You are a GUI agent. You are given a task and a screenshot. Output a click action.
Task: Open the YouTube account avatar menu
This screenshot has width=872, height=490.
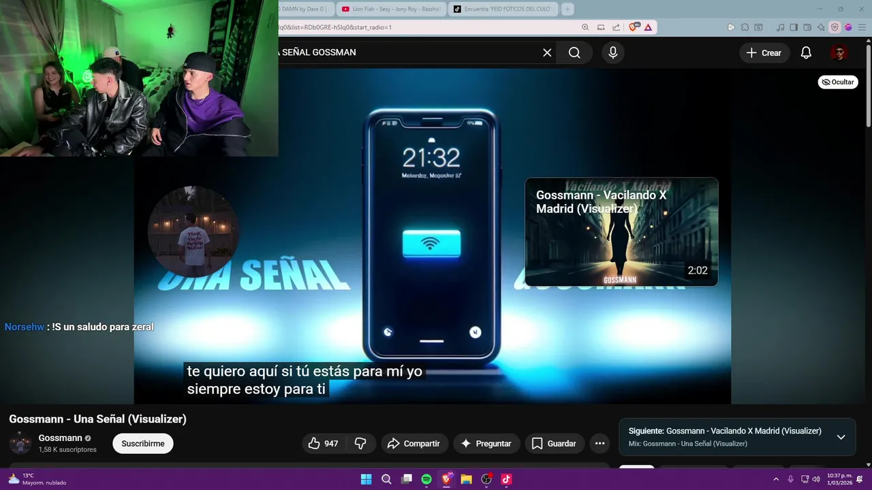pyautogui.click(x=839, y=52)
